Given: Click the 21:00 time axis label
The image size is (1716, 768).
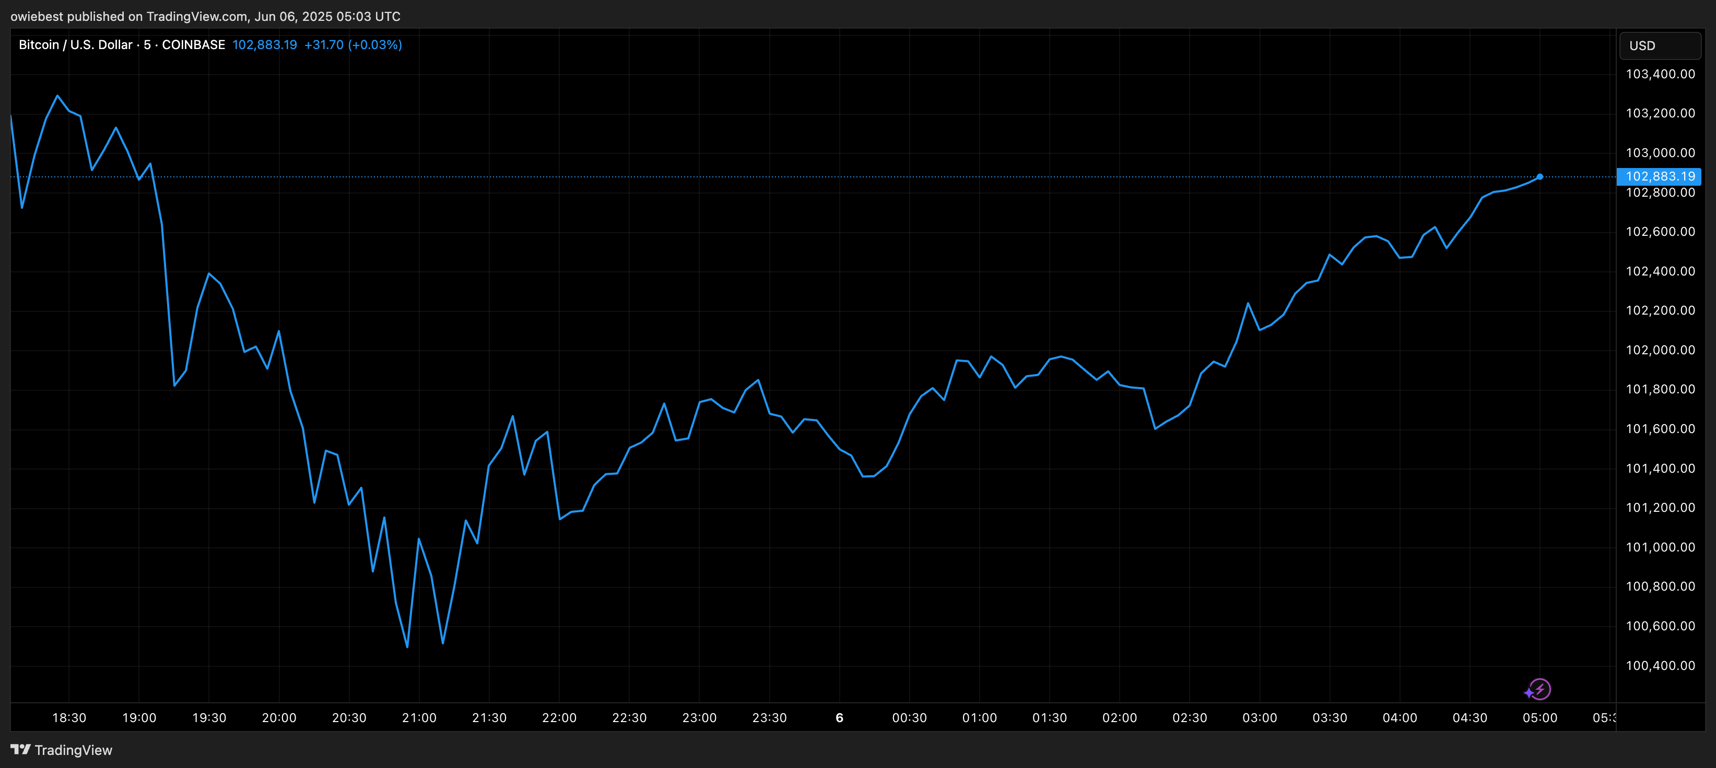Looking at the screenshot, I should click(419, 718).
